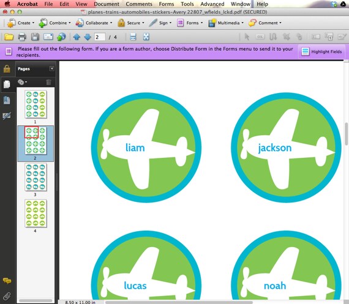Select page 1 thumbnail

click(36, 105)
